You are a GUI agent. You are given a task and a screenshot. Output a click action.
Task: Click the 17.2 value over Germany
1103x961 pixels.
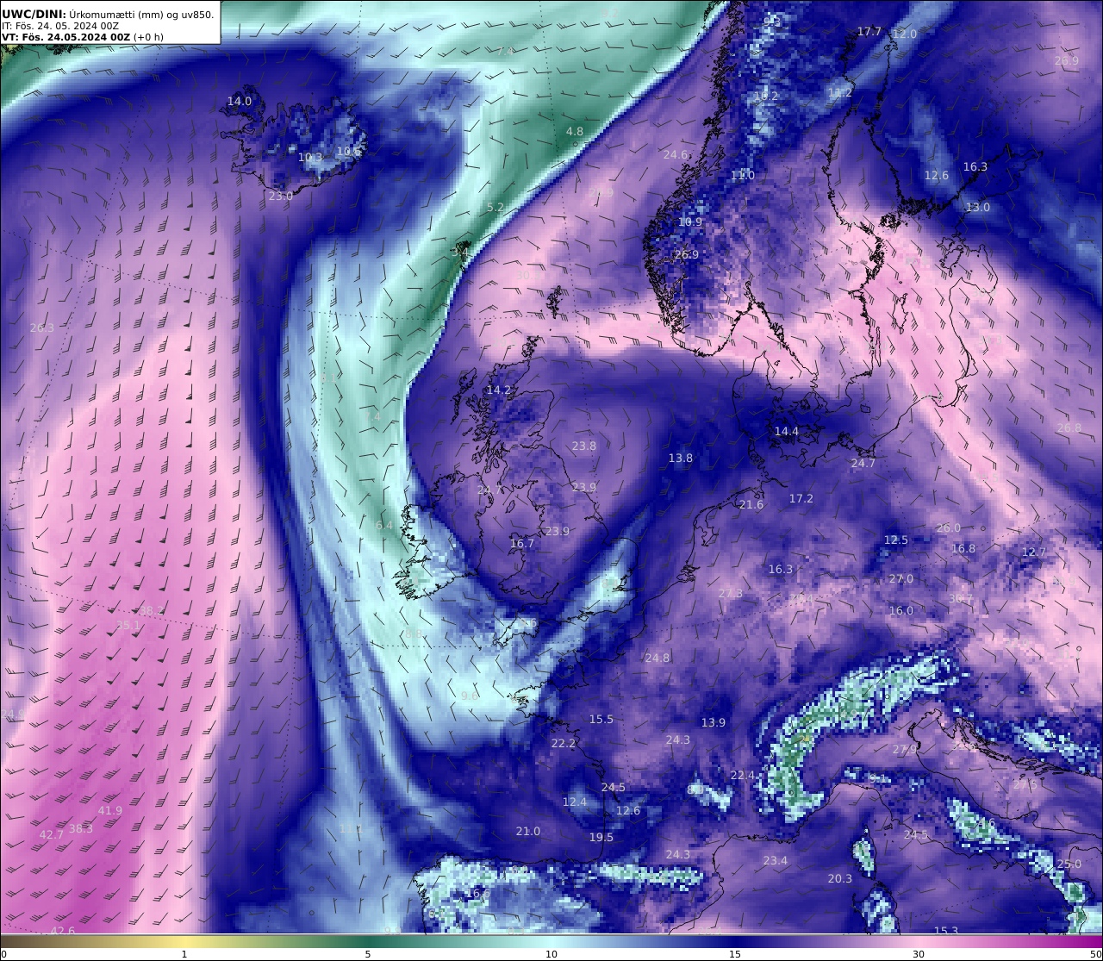[801, 498]
